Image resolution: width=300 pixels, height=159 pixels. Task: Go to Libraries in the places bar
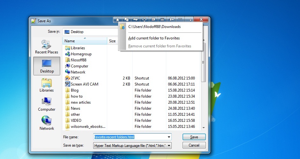point(47,86)
